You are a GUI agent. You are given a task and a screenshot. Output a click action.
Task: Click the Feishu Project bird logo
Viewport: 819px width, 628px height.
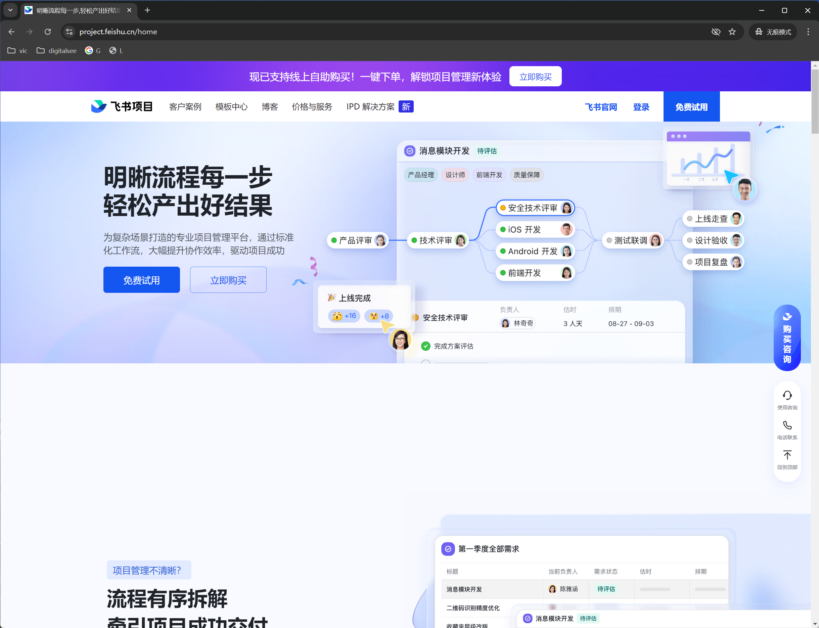click(99, 106)
